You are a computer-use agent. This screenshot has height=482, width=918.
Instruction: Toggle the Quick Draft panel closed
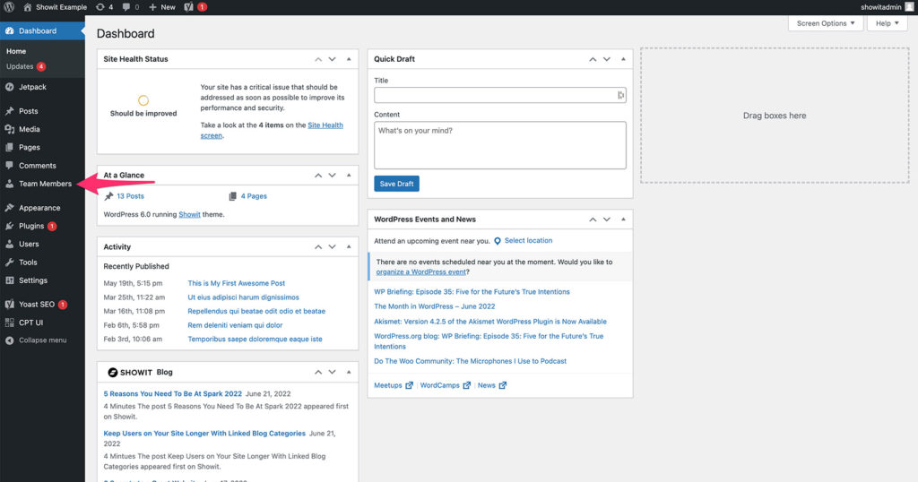(x=623, y=59)
